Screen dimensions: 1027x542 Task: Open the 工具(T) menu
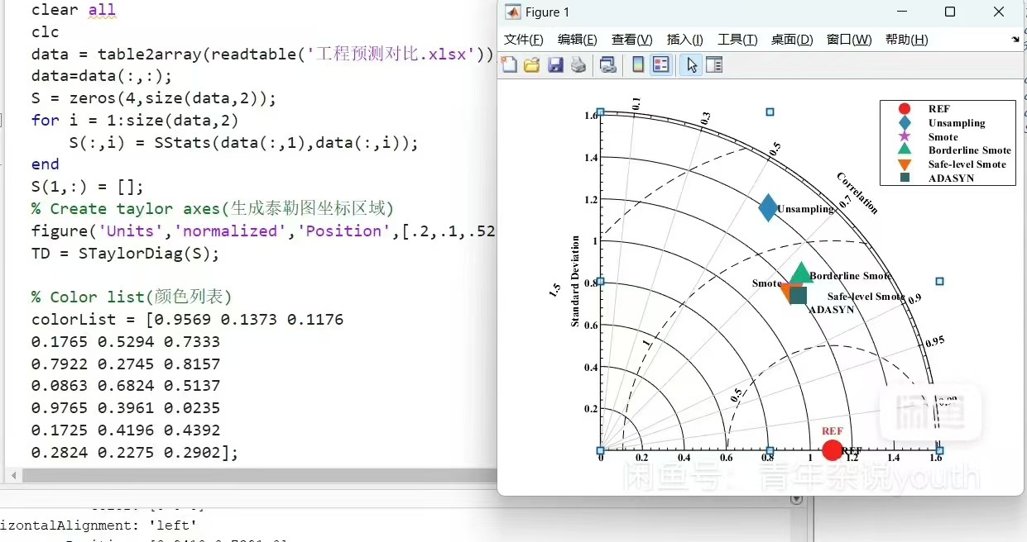[x=737, y=40]
